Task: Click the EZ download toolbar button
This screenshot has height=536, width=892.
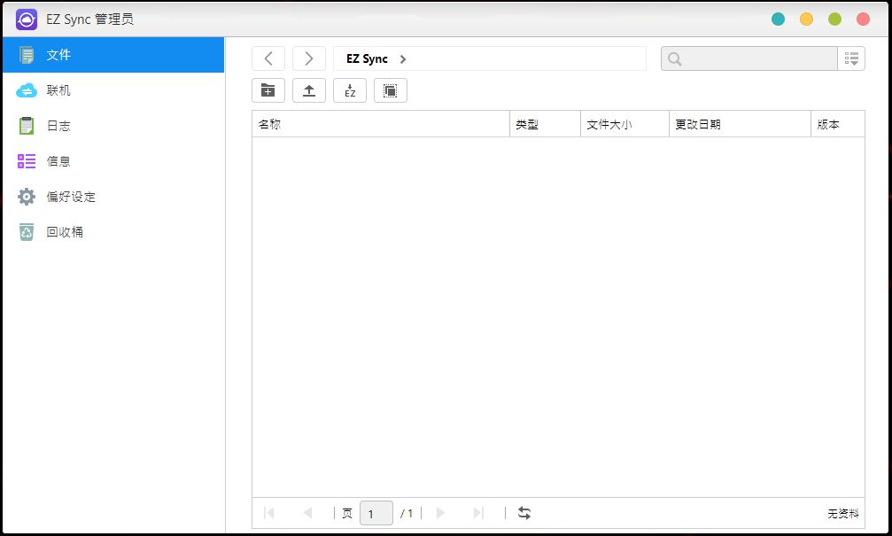Action: click(350, 90)
